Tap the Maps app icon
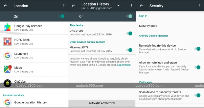Image resolution: width=204 pixels, height=108 pixels. click(7, 69)
